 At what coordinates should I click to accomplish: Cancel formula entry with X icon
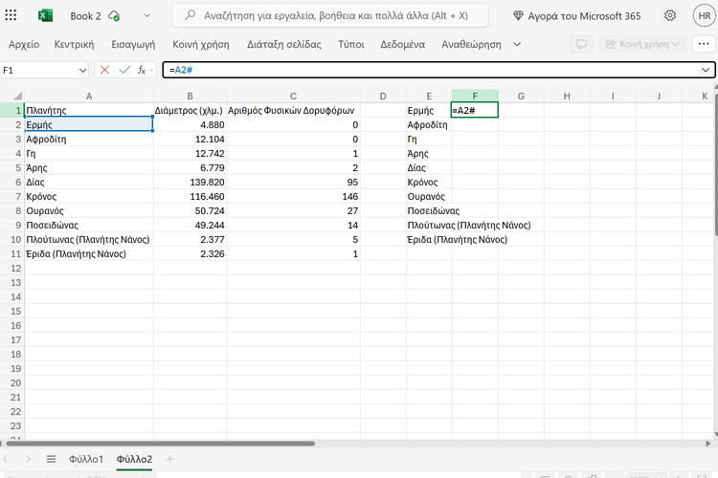pos(104,70)
